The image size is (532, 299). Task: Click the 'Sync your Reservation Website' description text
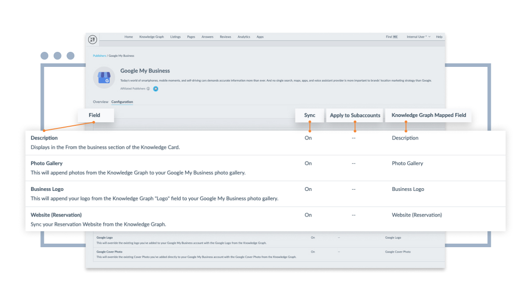point(98,225)
